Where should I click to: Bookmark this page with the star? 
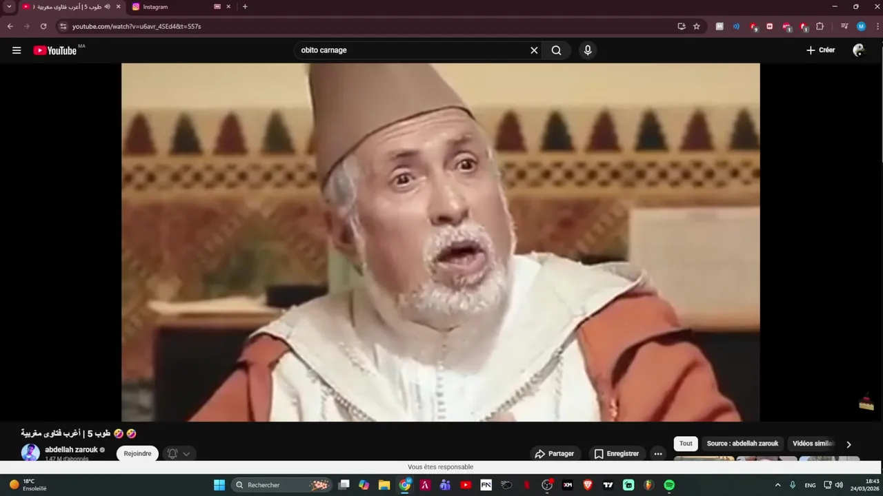tap(697, 26)
